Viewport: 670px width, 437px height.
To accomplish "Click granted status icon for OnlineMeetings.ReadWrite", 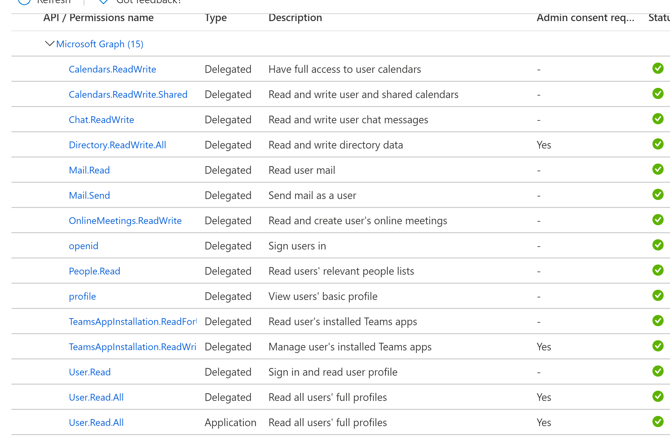I will [658, 219].
